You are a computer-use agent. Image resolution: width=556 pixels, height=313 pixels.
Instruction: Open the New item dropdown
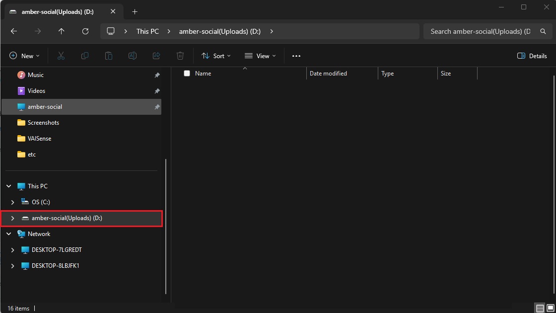[24, 56]
